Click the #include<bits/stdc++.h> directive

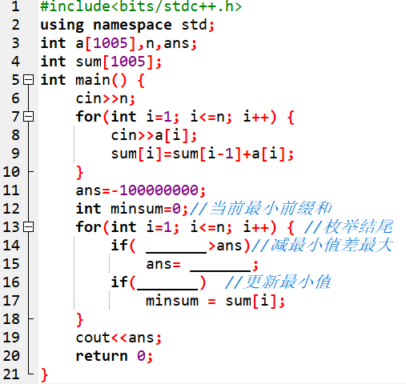(x=141, y=6)
